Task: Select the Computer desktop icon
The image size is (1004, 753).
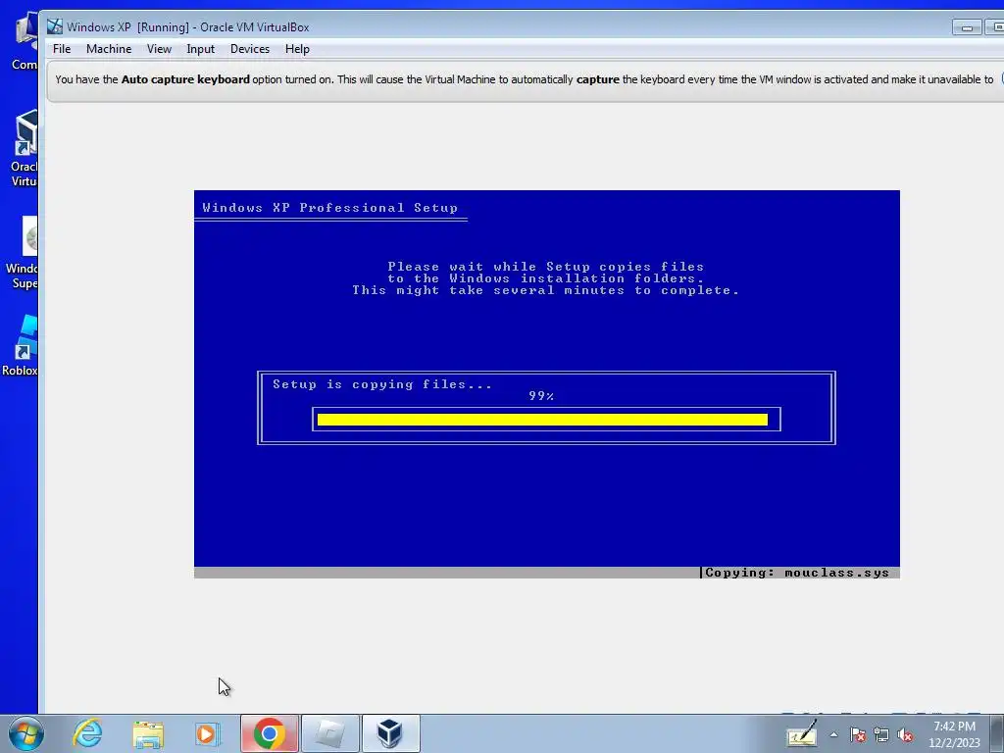Action: [25, 42]
